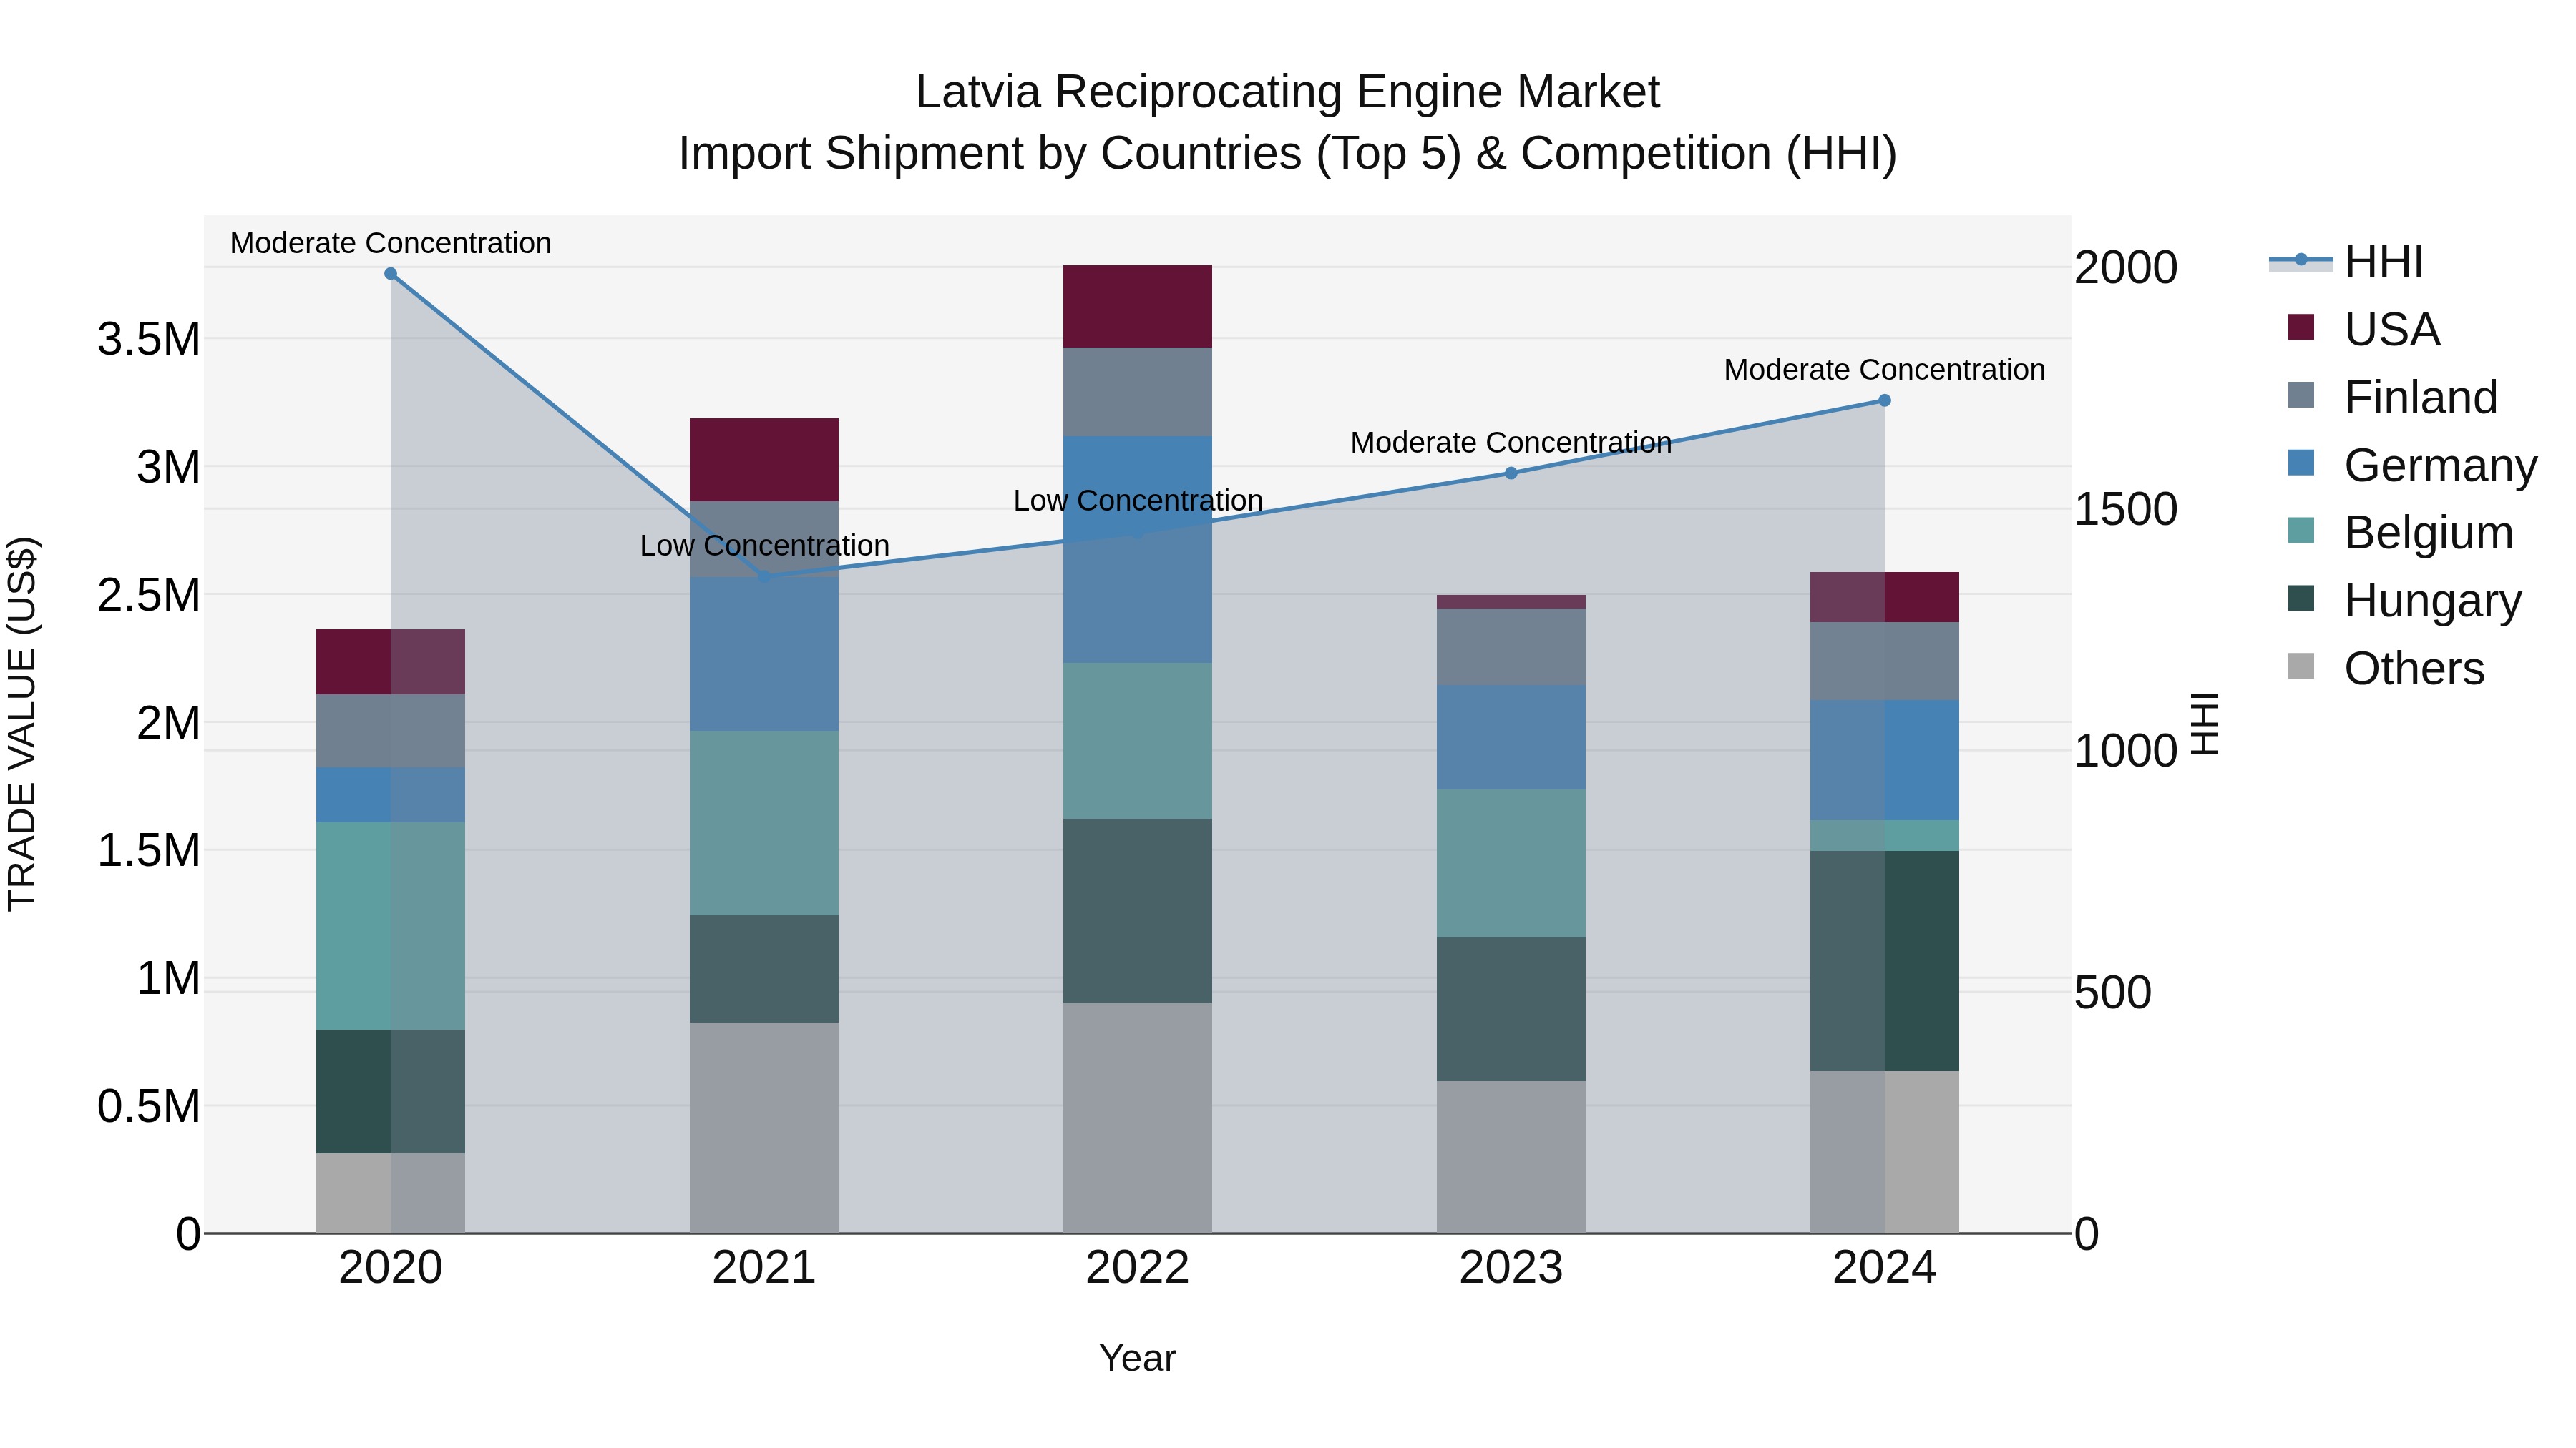Screen dimensions: 2576x1448
Task: Click the Others segment of the 2021 bar
Action: pyautogui.click(x=764, y=1127)
